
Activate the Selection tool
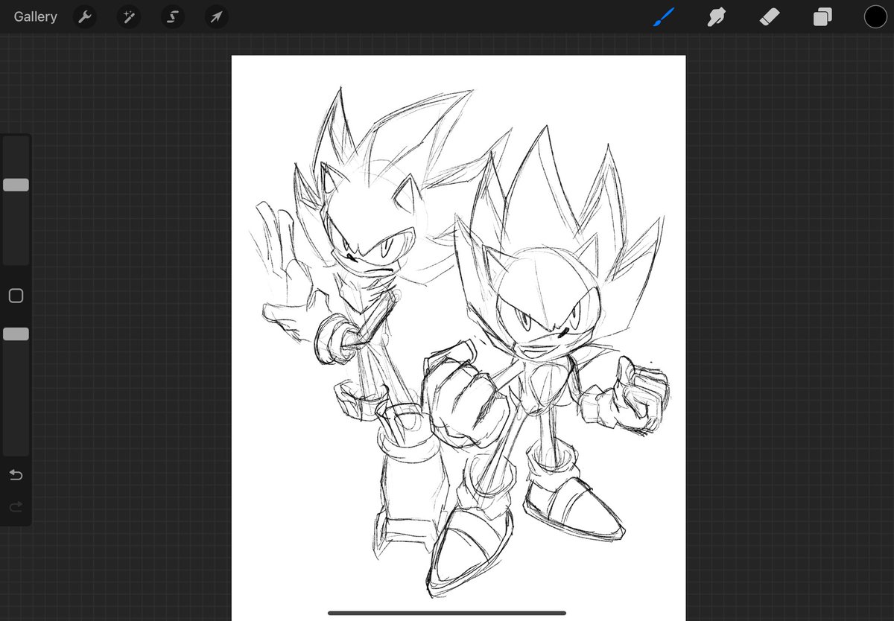pos(172,16)
